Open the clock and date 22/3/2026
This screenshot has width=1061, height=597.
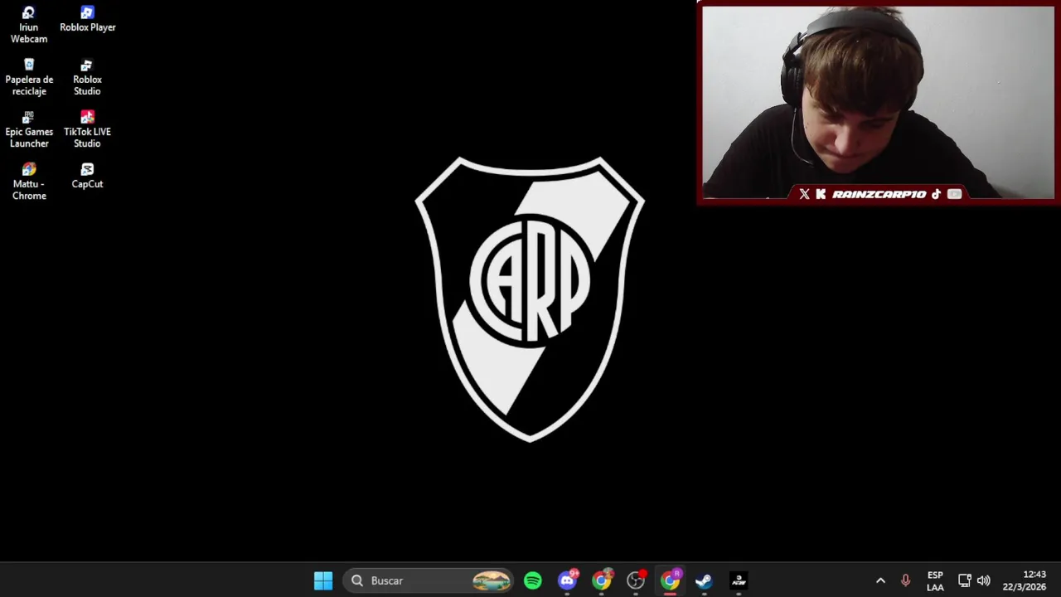(x=1024, y=580)
